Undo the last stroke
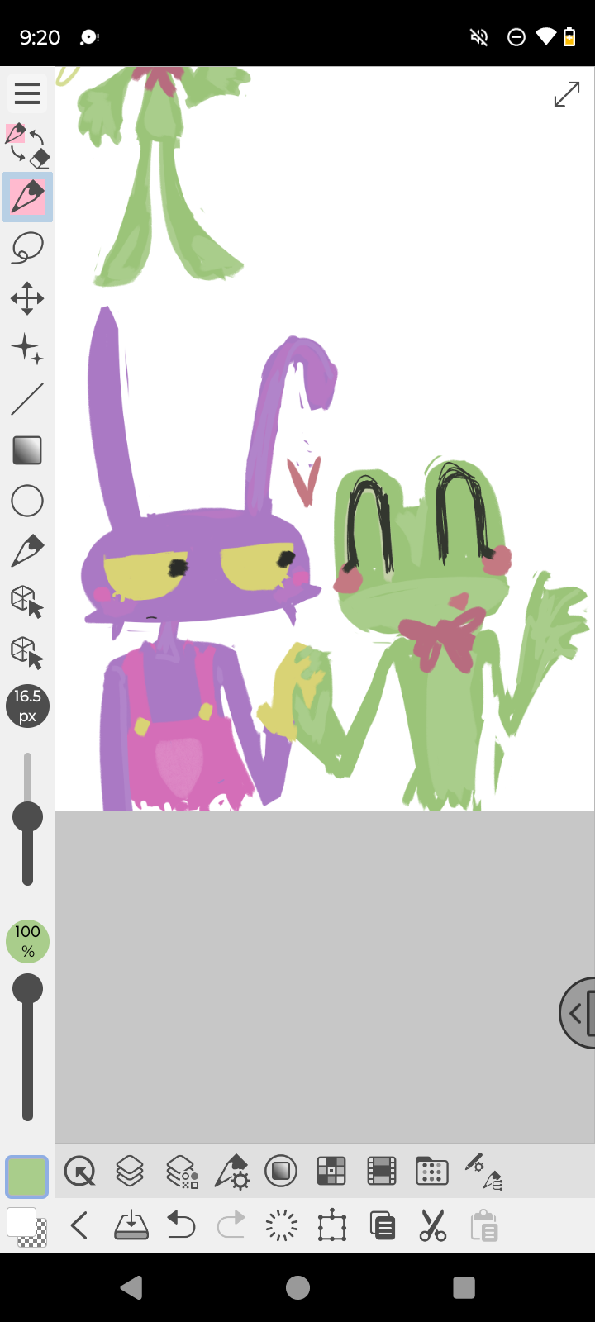Viewport: 595px width, 1322px height. click(x=181, y=1226)
